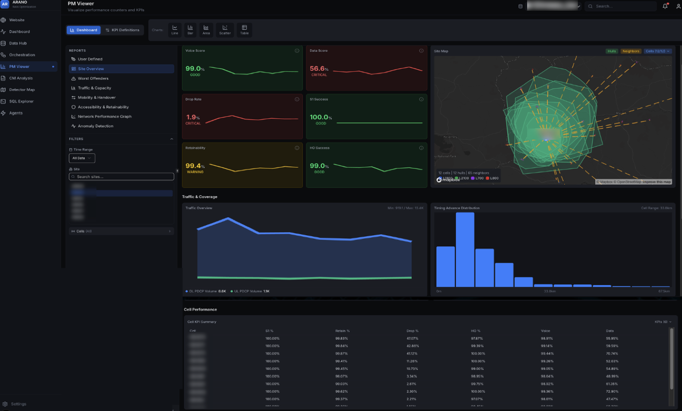Select the Site Overview report
The height and width of the screenshot is (411, 682).
121,69
